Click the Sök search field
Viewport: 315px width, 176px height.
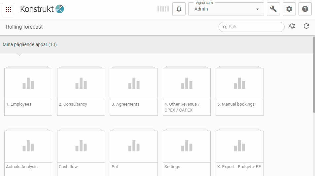(254, 27)
